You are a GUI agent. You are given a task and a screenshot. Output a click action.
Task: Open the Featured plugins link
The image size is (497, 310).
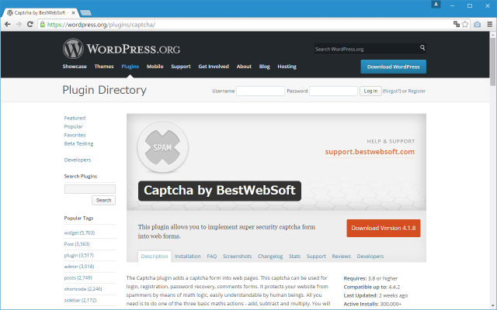[75, 118]
